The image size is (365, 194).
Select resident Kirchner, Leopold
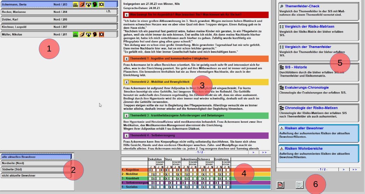pyautogui.click(x=59, y=27)
